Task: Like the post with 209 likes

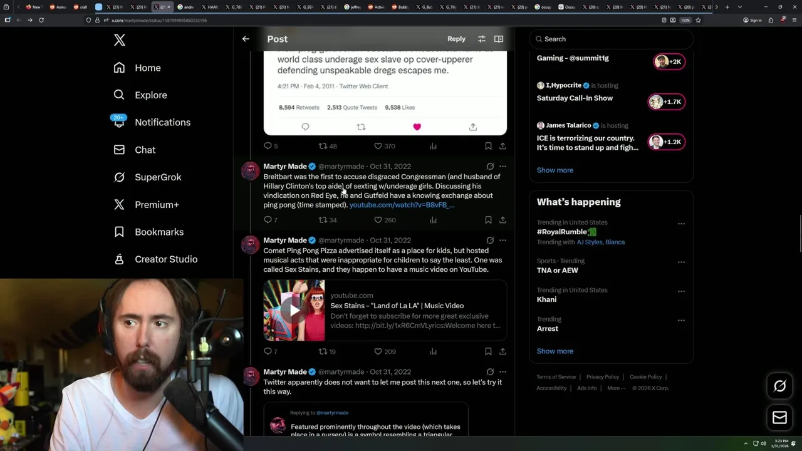Action: 384,351
